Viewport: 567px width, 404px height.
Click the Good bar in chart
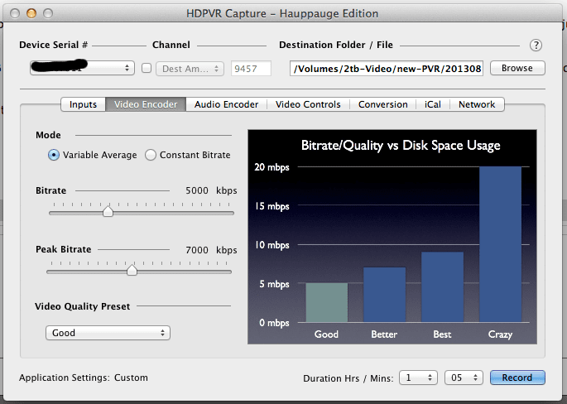(326, 302)
